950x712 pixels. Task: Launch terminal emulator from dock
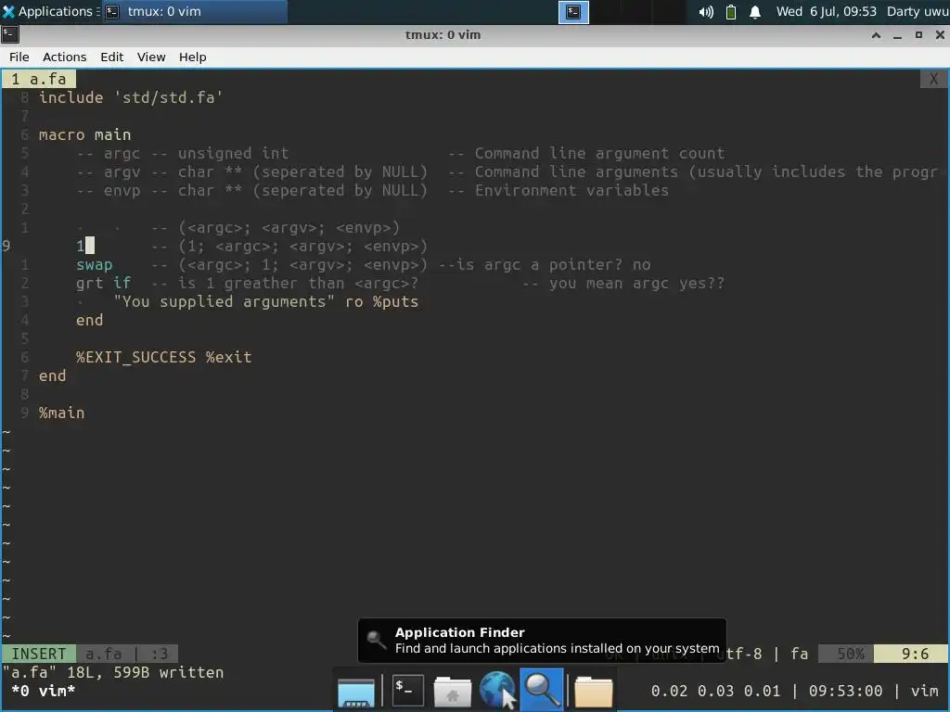pos(408,690)
